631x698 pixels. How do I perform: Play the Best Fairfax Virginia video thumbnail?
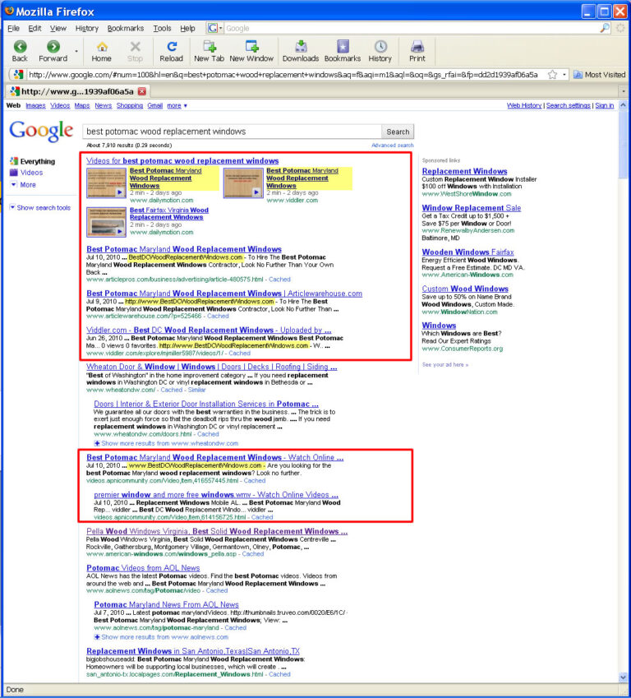(x=106, y=222)
